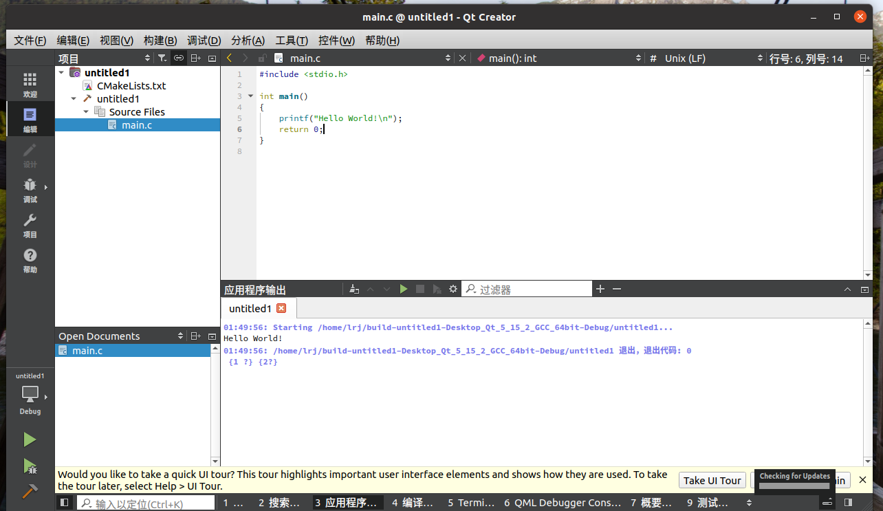Toggle synchronize with editor link icon
The width and height of the screenshot is (883, 511).
(178, 58)
